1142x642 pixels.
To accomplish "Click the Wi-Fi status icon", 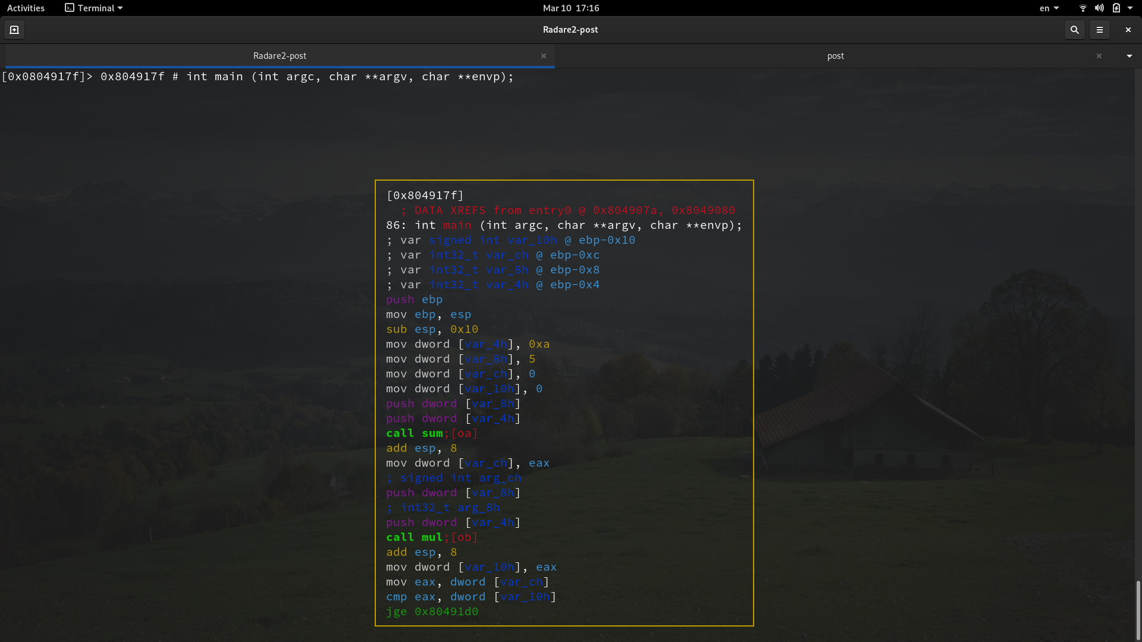I will 1082,8.
